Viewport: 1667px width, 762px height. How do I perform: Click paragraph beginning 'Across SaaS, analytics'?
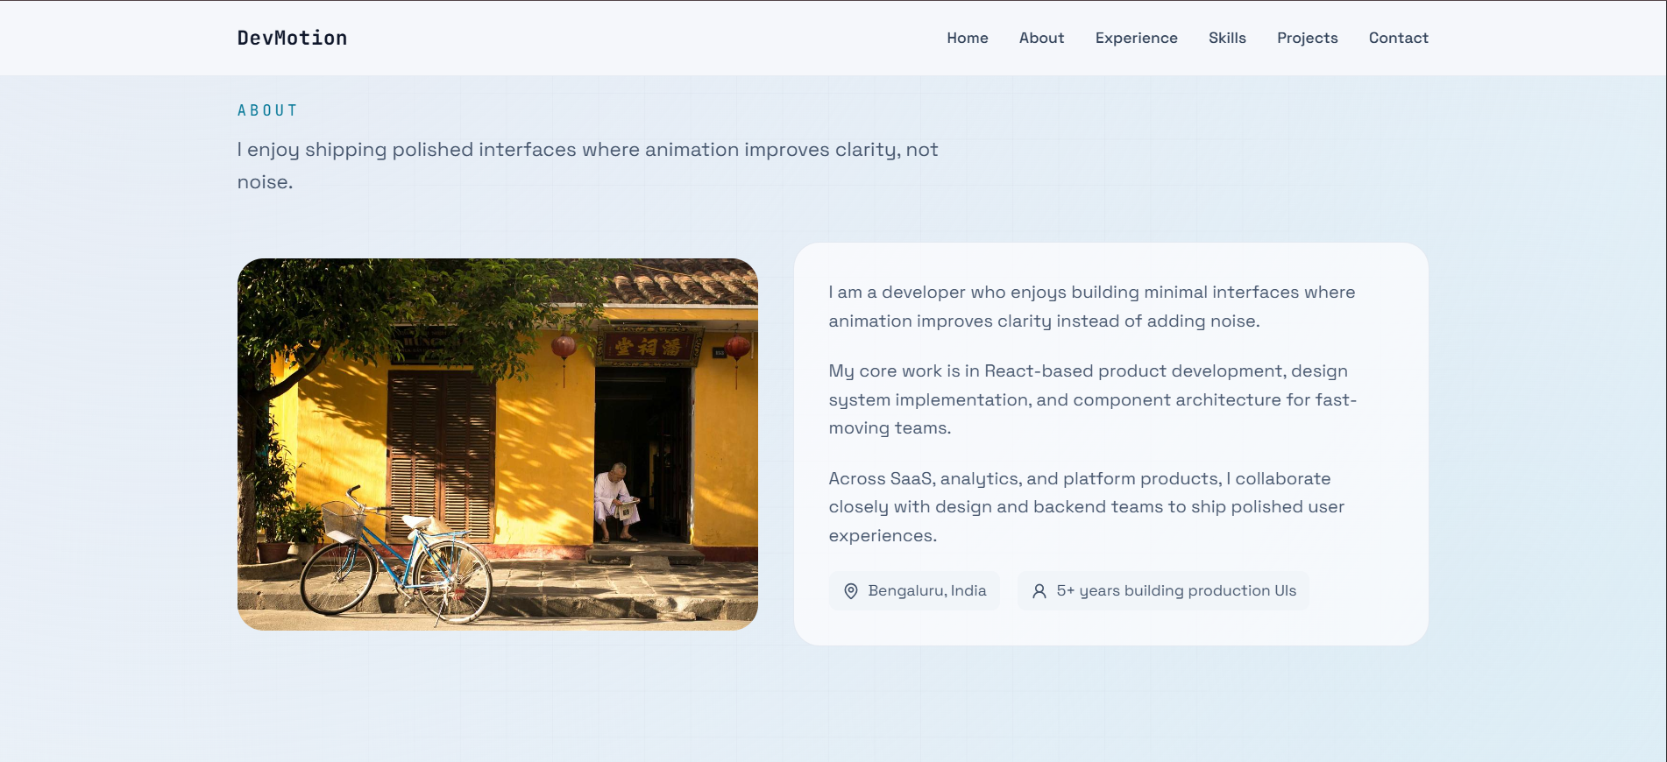pyautogui.click(x=1087, y=507)
